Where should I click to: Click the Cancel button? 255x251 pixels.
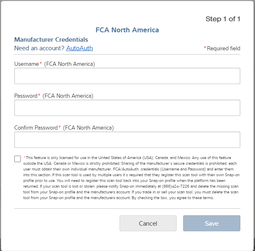click(x=148, y=223)
